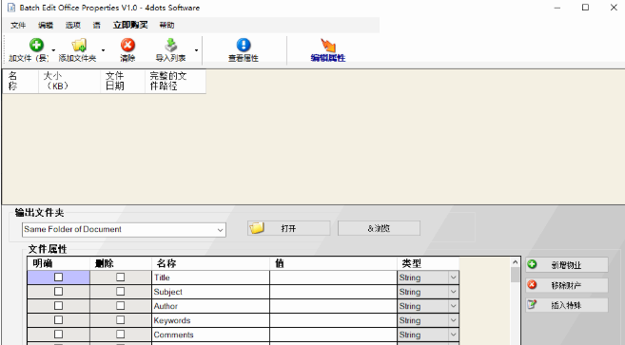625x345 pixels.
Task: Click the Keywords name cell
Action: point(210,320)
